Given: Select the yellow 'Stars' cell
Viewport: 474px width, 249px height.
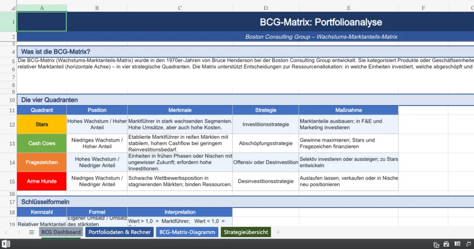Looking at the screenshot, I should 41,124.
